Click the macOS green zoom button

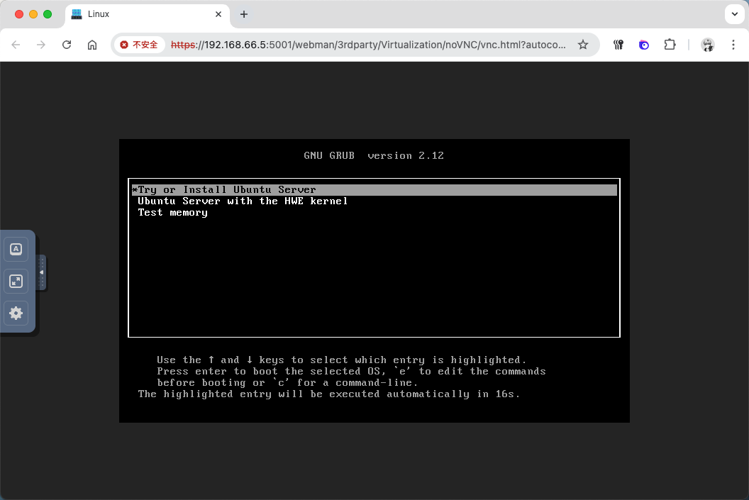[x=48, y=14]
